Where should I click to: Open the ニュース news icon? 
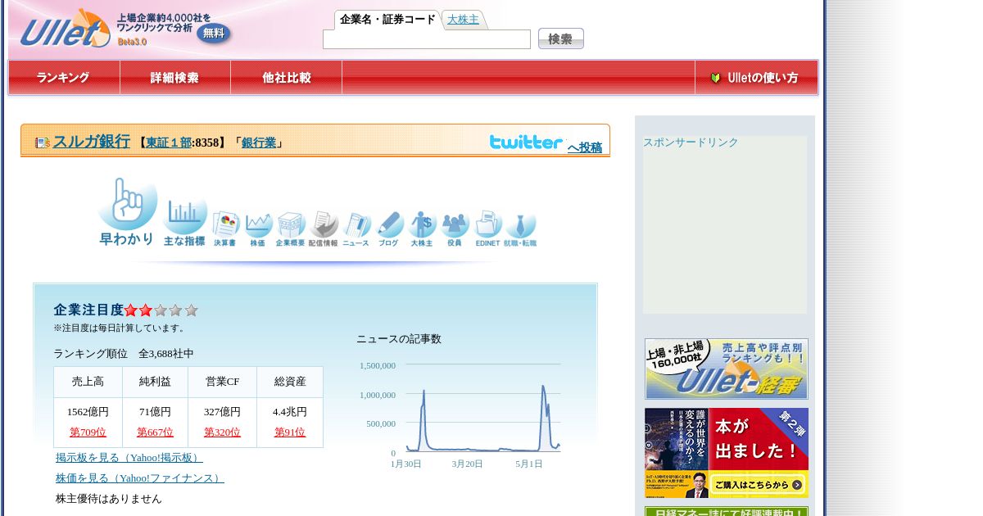356,229
